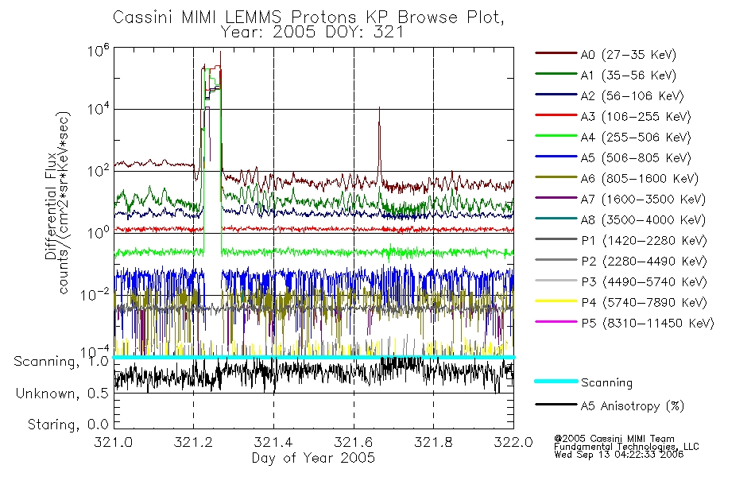Click the A1 (35-56 KeV) green legend swatch
Screen dimensions: 755x477
556,74
